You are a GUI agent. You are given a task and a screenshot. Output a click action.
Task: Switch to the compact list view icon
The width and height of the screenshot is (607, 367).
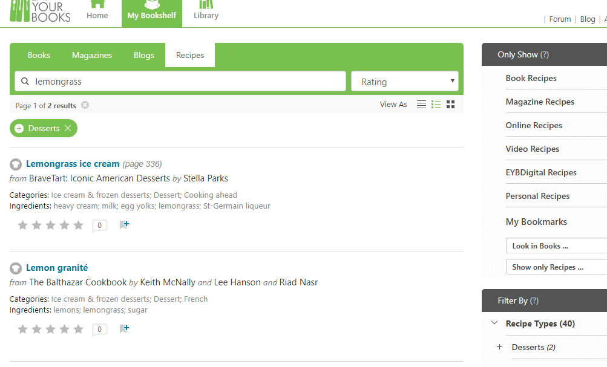click(421, 105)
